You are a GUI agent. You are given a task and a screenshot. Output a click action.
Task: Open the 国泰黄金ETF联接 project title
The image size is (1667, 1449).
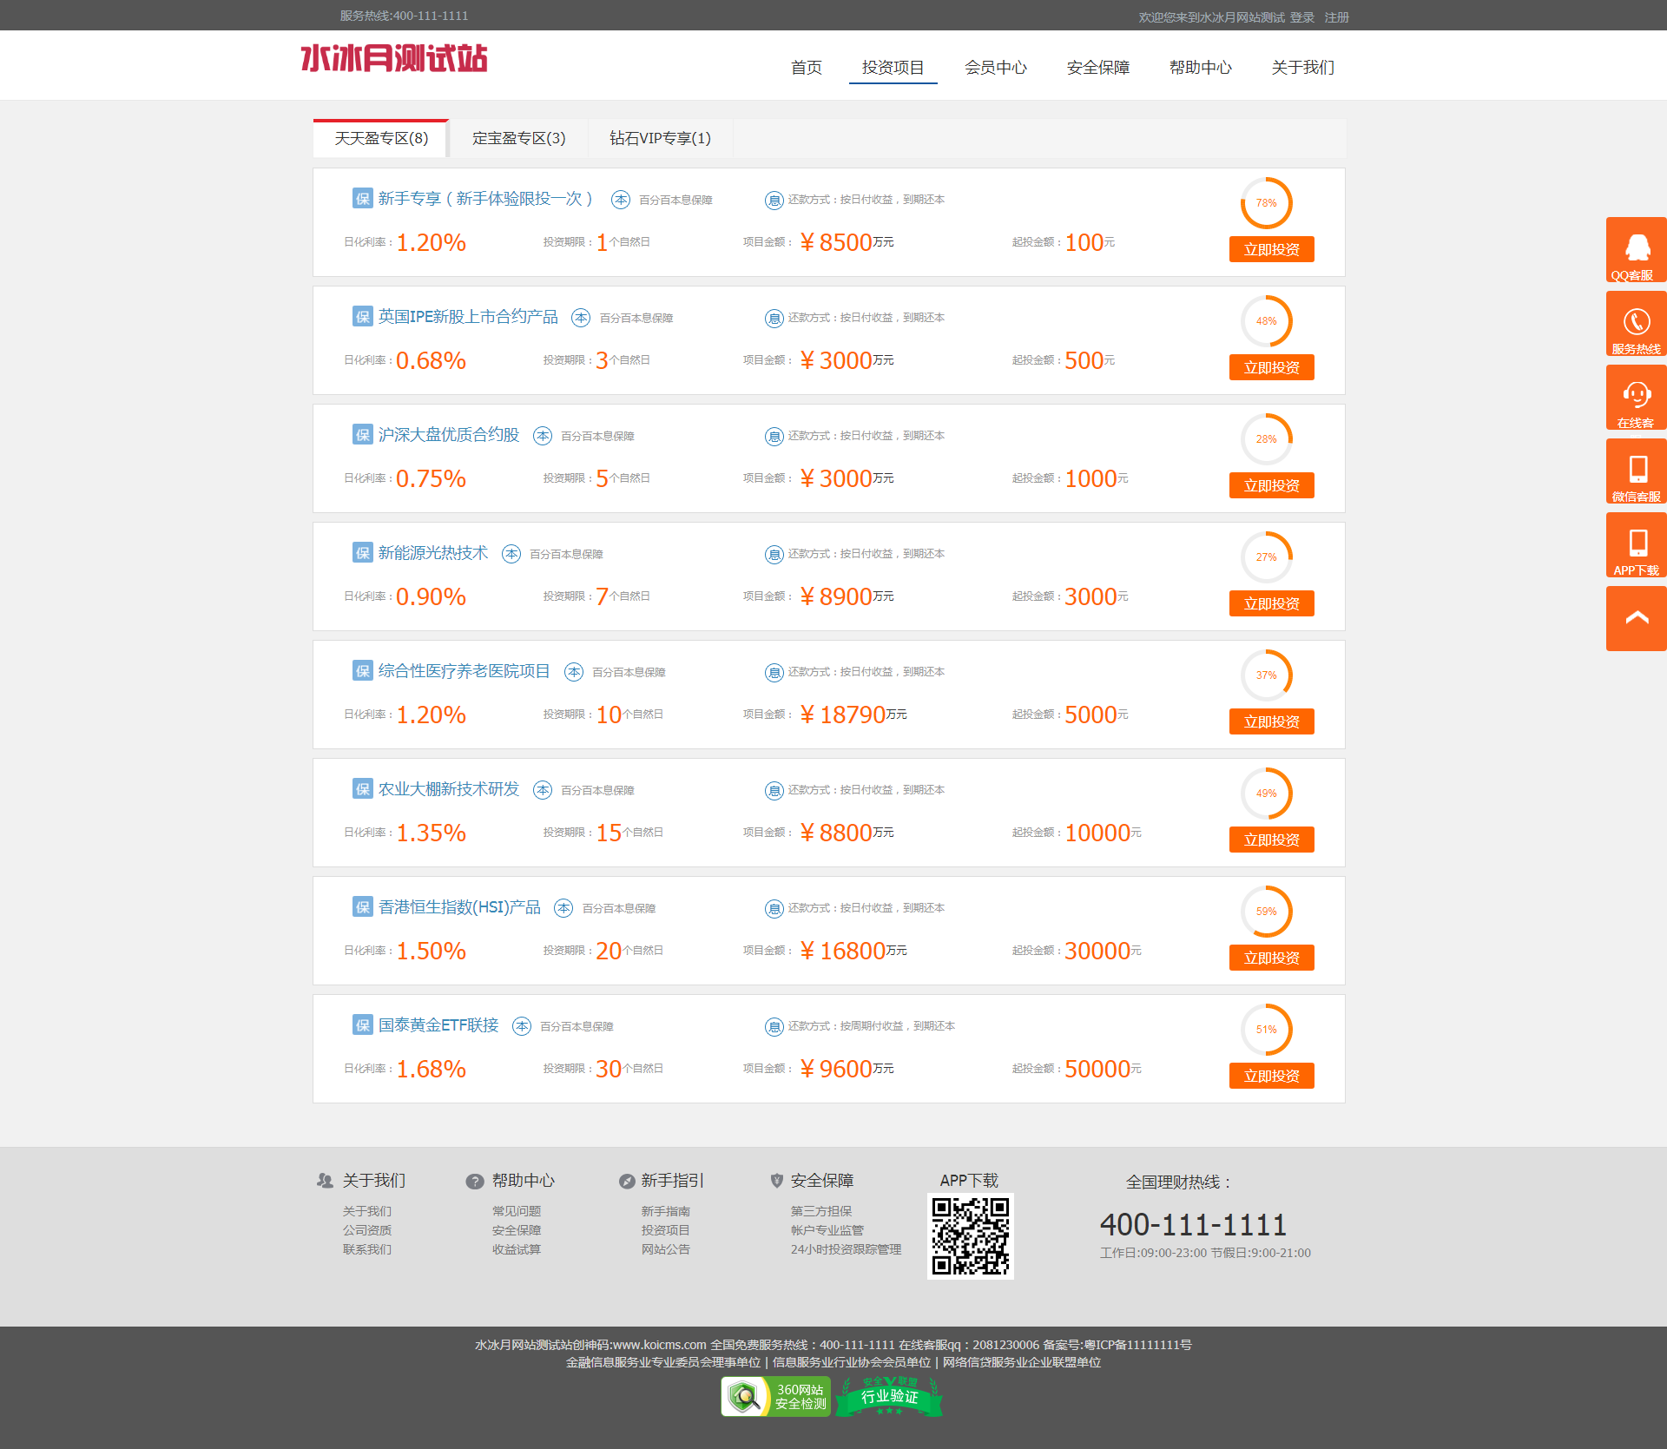(438, 1025)
